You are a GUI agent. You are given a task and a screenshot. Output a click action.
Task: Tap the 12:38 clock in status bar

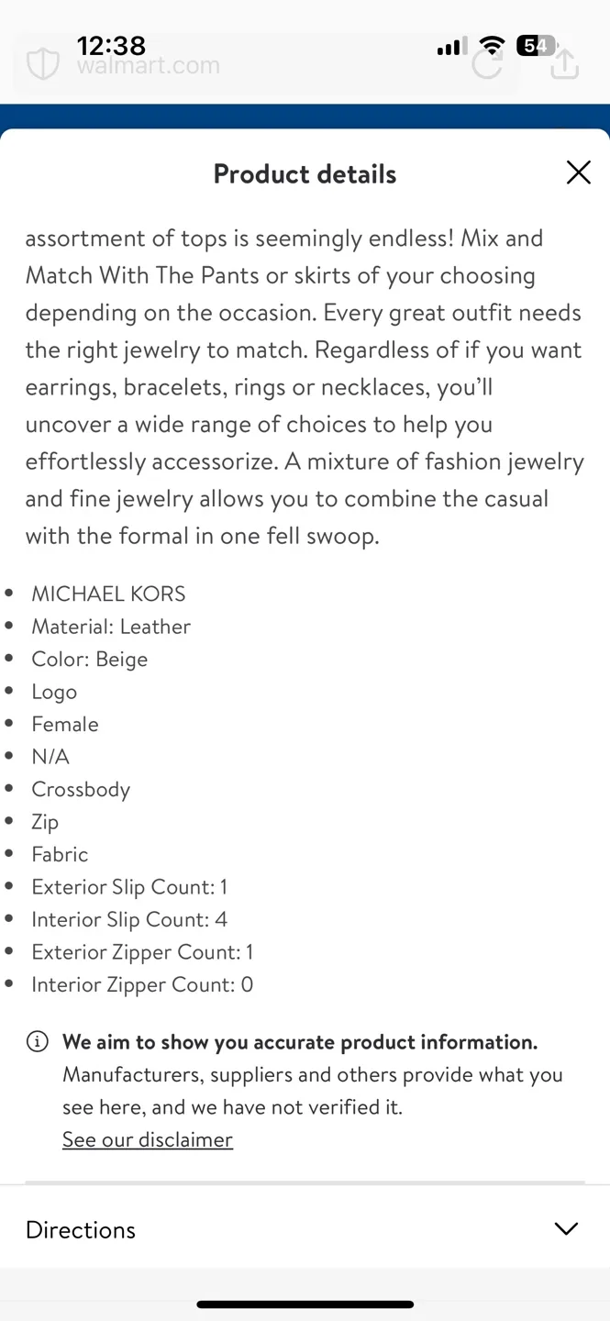[x=111, y=45]
